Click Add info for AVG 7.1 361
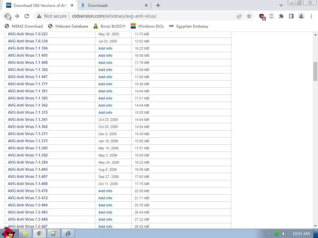The height and width of the screenshot is (238, 318). click(105, 91)
